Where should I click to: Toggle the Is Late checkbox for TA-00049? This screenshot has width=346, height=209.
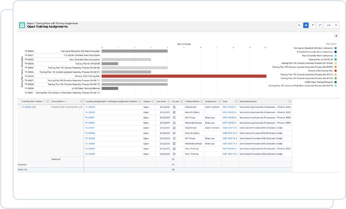tap(175, 107)
